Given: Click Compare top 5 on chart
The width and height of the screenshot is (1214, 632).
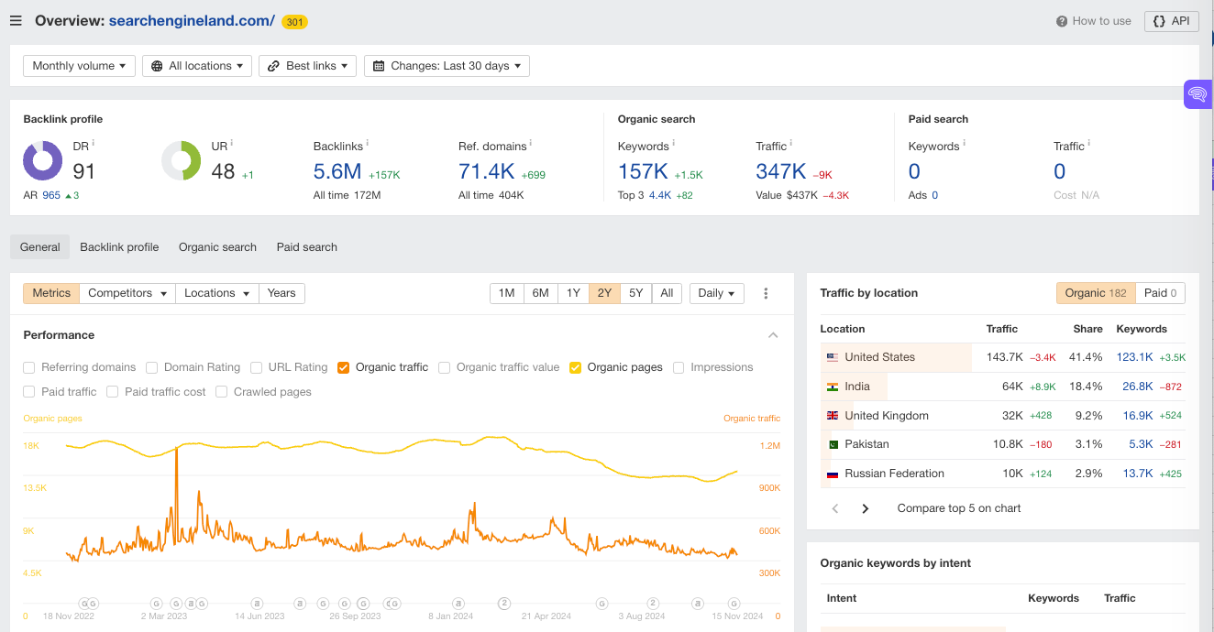Looking at the screenshot, I should point(959,508).
